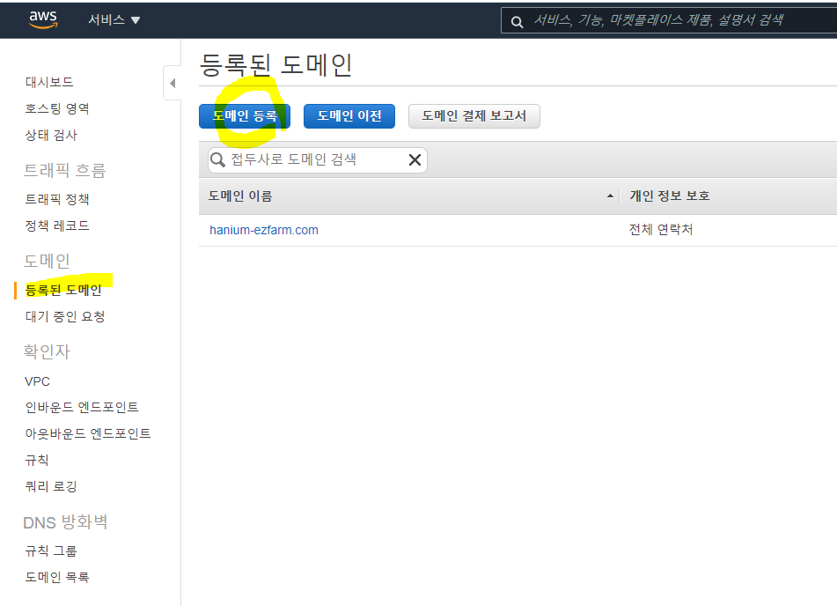The height and width of the screenshot is (606, 837).
Task: Open 도메인 목록 under DNS 방화벽
Action: click(x=57, y=577)
